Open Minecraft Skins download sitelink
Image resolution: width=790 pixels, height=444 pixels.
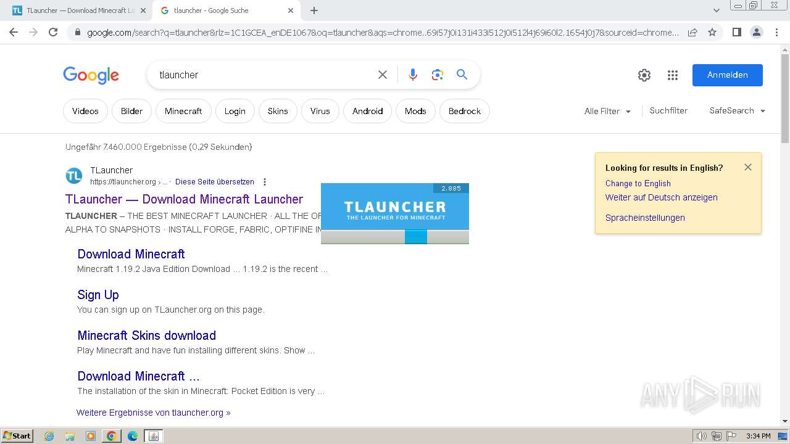click(x=146, y=335)
